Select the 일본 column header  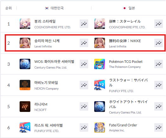[129, 8]
